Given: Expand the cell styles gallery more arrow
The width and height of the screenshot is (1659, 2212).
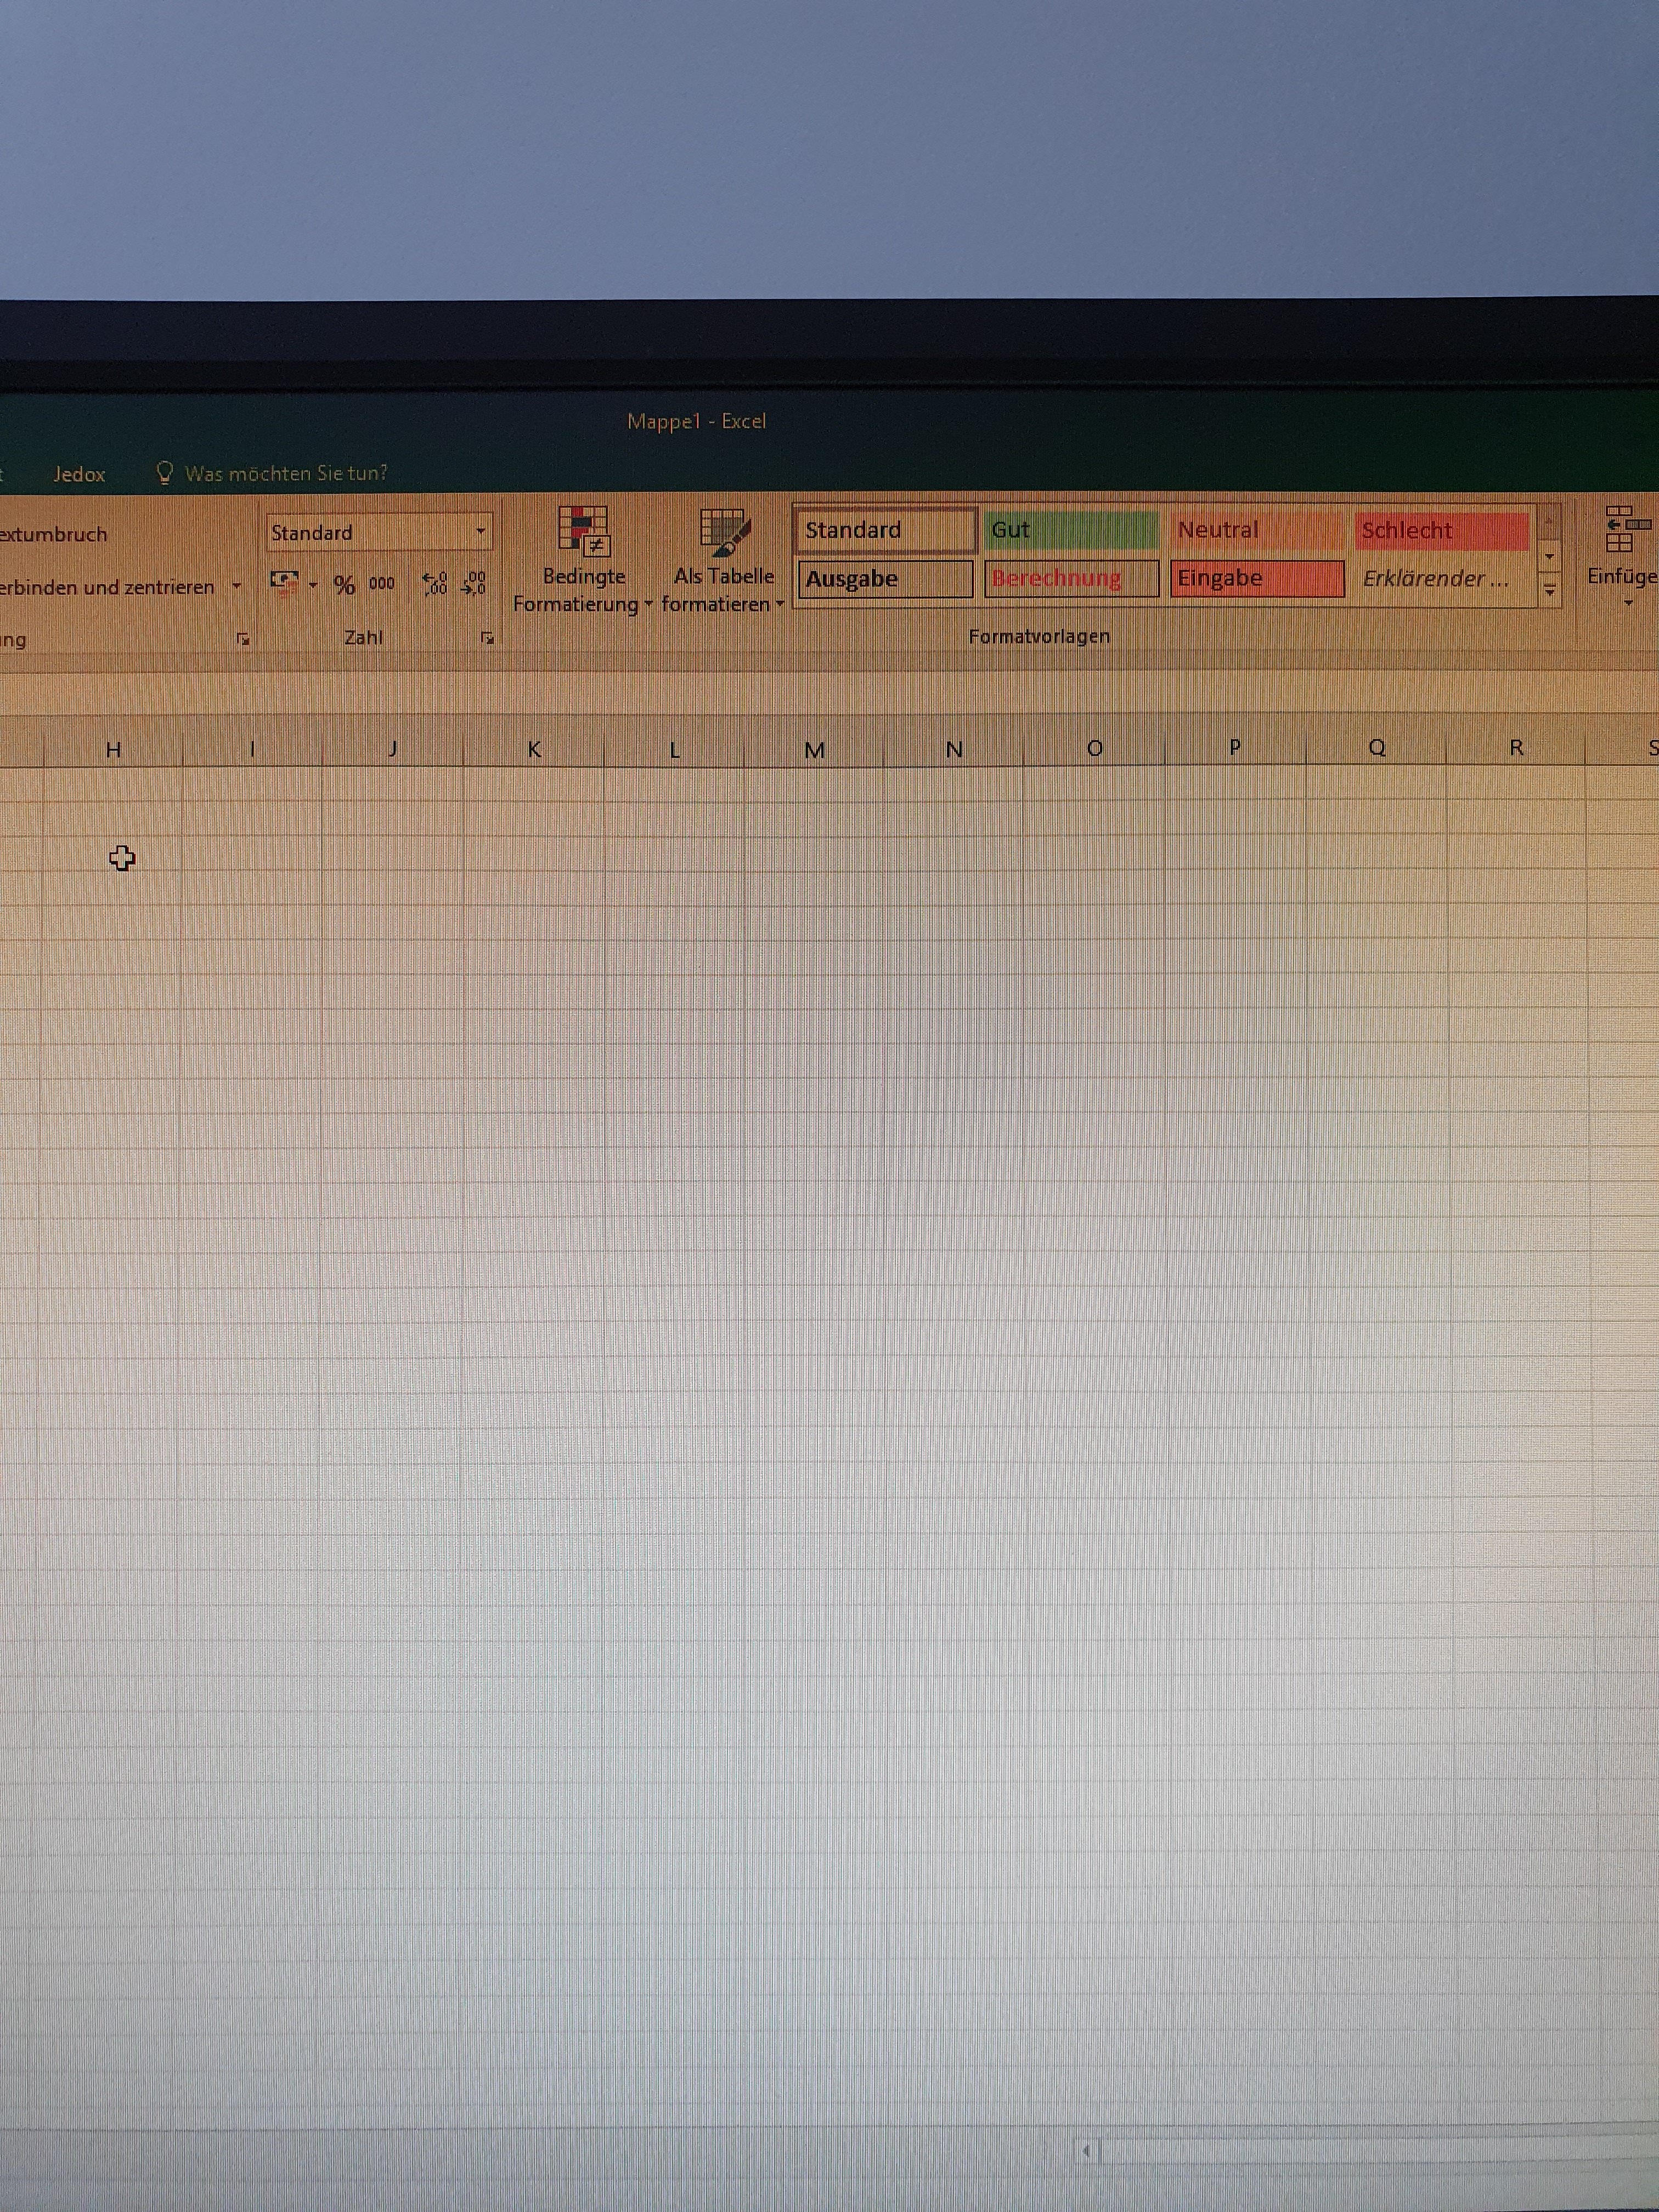Looking at the screenshot, I should 1549,591.
